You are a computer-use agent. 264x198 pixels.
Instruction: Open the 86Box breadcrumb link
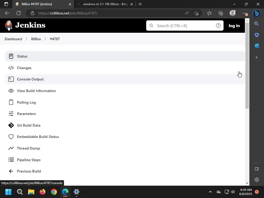[x=36, y=39]
